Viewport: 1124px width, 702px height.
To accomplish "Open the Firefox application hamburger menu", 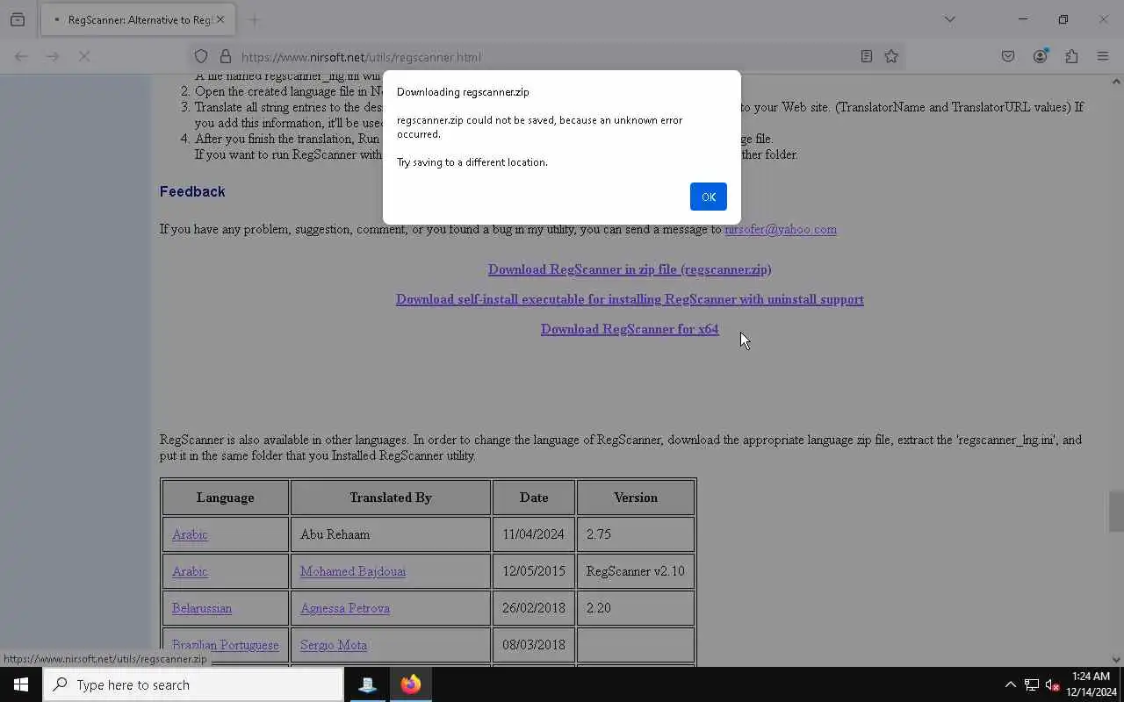I will [1103, 56].
